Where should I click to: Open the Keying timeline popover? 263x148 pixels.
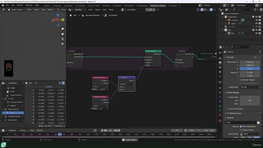pyautogui.click(x=24, y=130)
